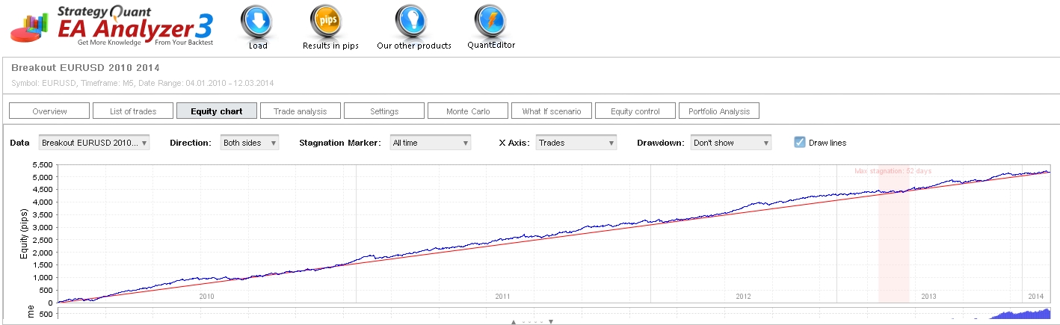Viewport: 1060px width, 325px height.
Task: Click the Results in pips icon
Action: pyautogui.click(x=325, y=22)
